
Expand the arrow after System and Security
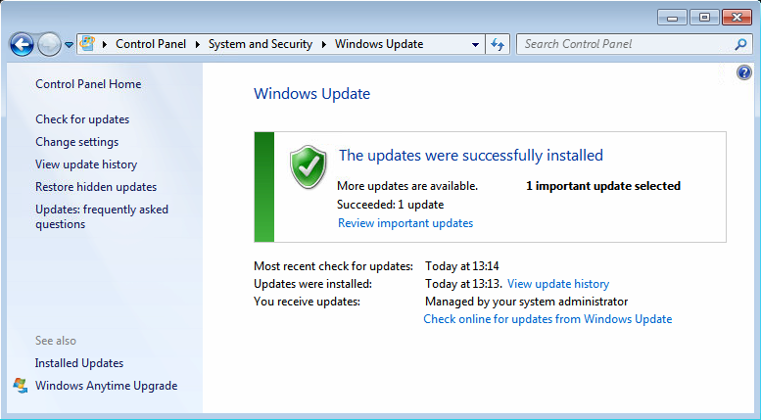[x=324, y=44]
